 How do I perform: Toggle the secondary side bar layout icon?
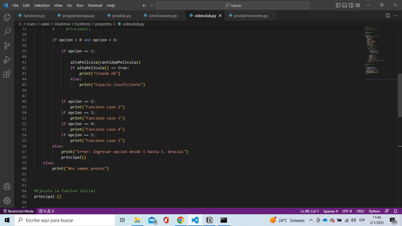pyautogui.click(x=351, y=5)
